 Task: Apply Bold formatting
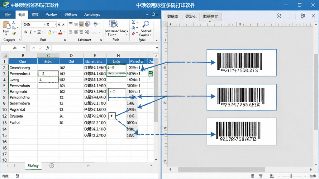(x=26, y=32)
